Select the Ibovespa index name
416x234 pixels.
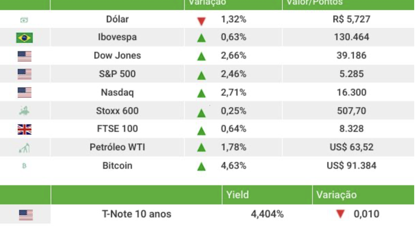(117, 37)
